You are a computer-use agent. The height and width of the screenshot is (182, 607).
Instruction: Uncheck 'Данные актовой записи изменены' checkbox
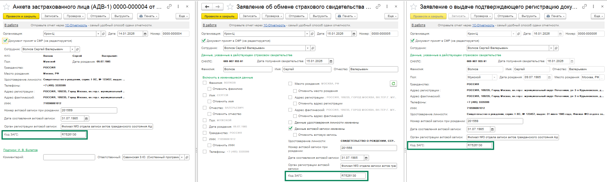coord(290,129)
